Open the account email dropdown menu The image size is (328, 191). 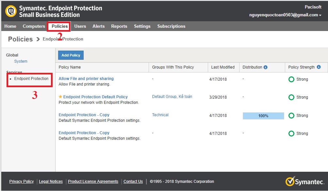[x=285, y=15]
